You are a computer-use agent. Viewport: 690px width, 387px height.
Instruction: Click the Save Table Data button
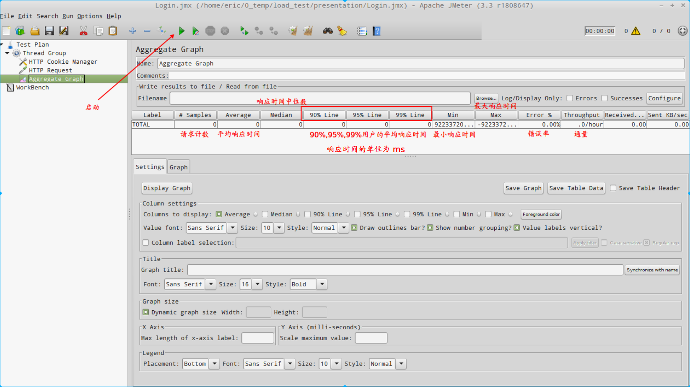tap(576, 188)
